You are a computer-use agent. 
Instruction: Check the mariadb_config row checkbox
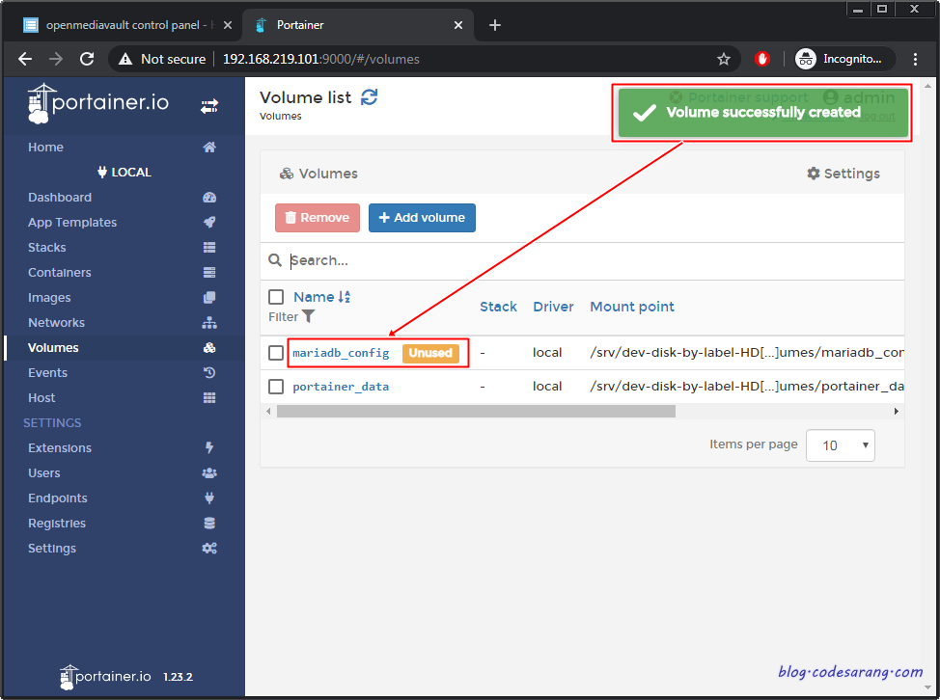pyautogui.click(x=276, y=353)
